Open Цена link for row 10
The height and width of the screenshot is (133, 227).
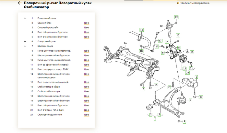87,60
